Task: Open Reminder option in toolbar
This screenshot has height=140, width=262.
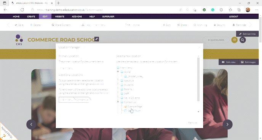Action: coord(239,25)
